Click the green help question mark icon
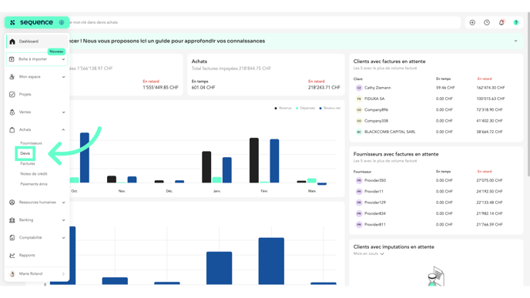The width and height of the screenshot is (530, 298). coord(516,22)
